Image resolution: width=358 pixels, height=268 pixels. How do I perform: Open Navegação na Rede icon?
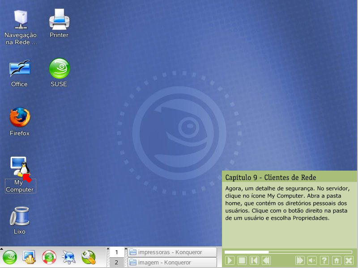(x=20, y=20)
